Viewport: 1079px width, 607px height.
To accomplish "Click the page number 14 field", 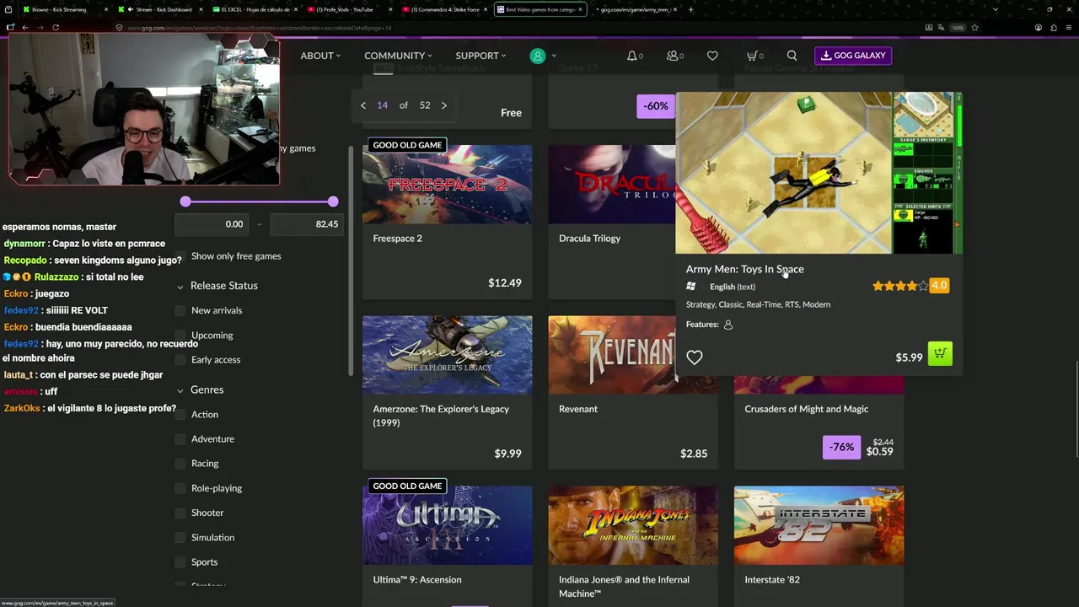I will [383, 105].
